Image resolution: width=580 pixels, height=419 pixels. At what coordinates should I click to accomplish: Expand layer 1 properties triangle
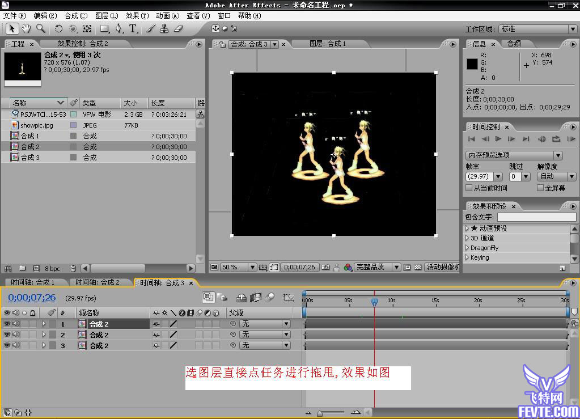coord(44,324)
